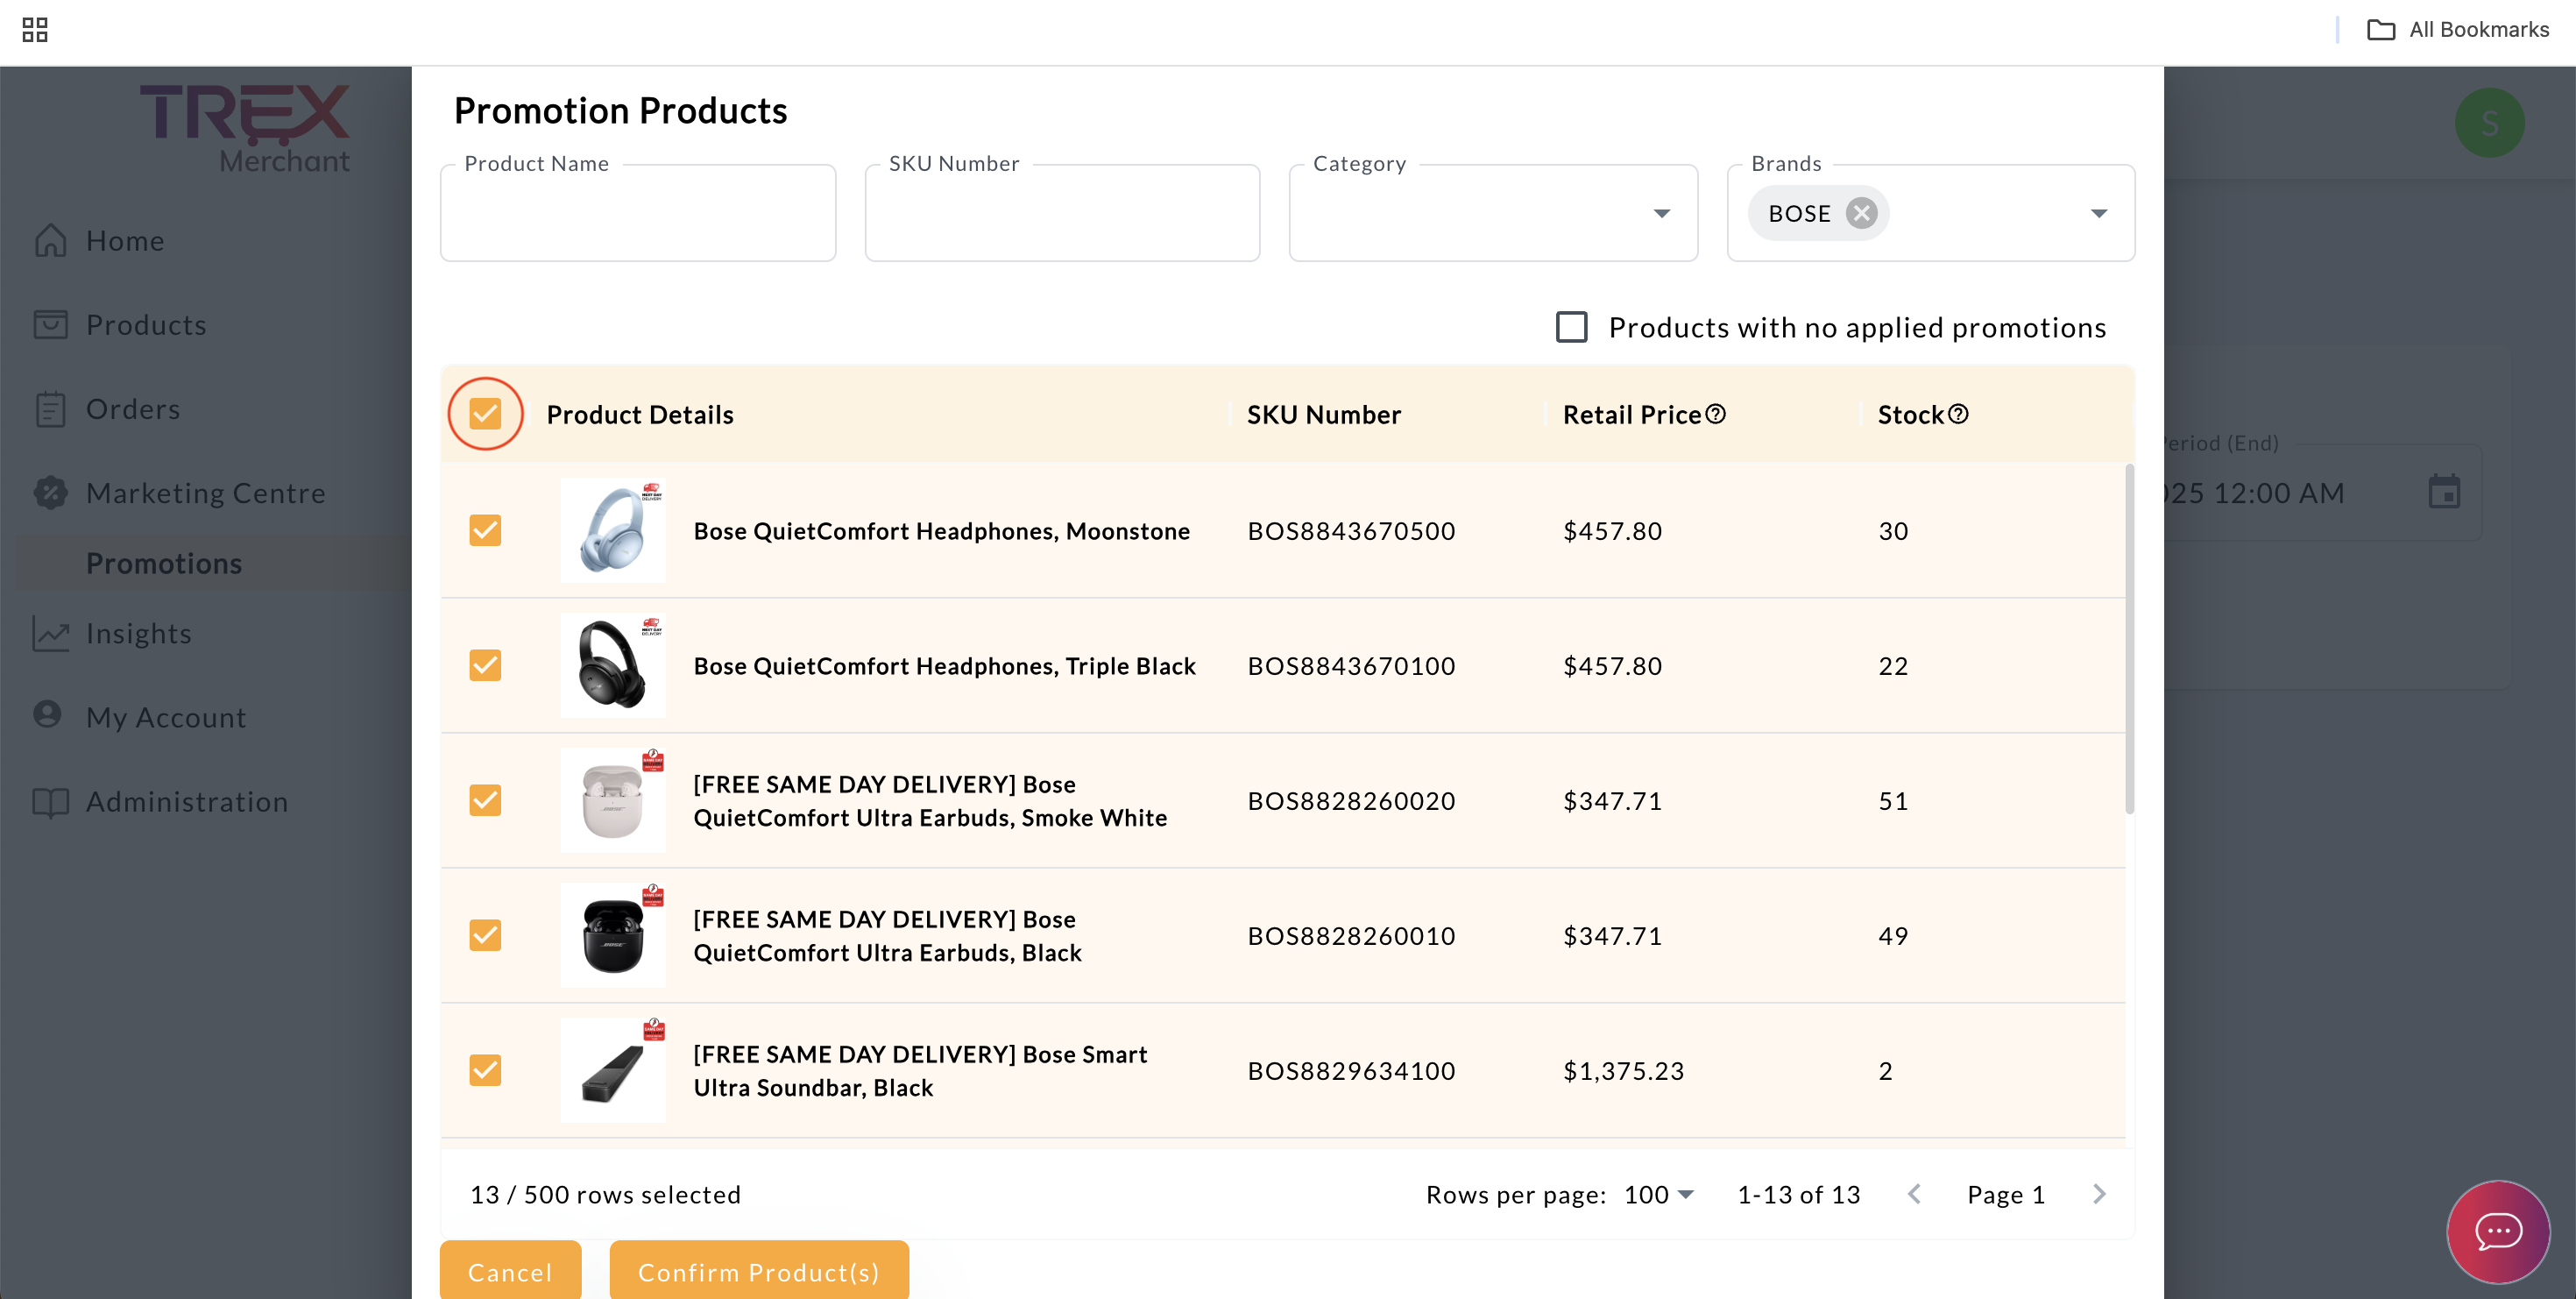Open Products in the sidebar
The height and width of the screenshot is (1299, 2576).
146,325
